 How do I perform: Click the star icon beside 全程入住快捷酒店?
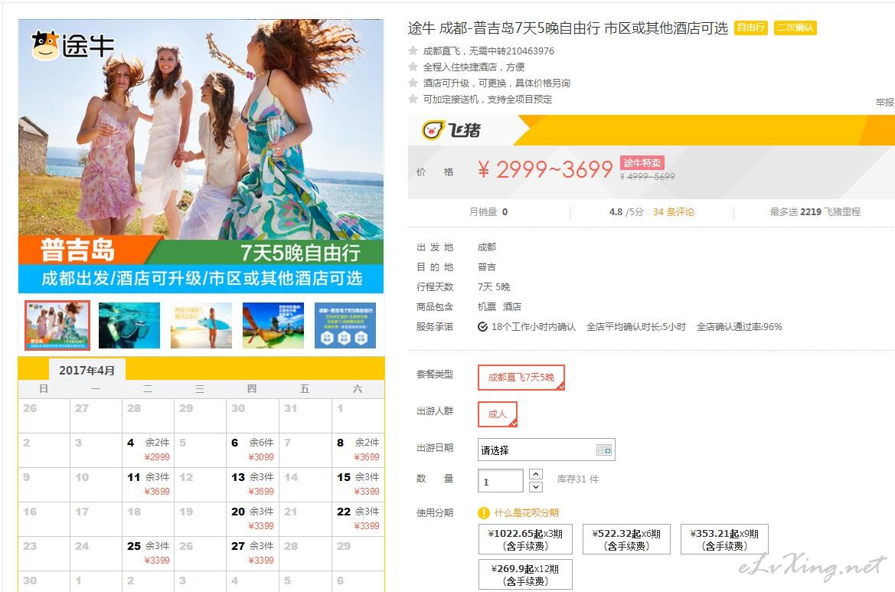pos(413,67)
